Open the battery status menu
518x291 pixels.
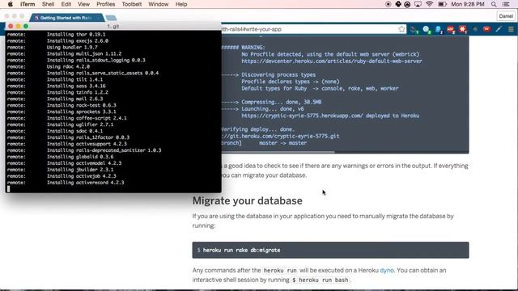443,4
